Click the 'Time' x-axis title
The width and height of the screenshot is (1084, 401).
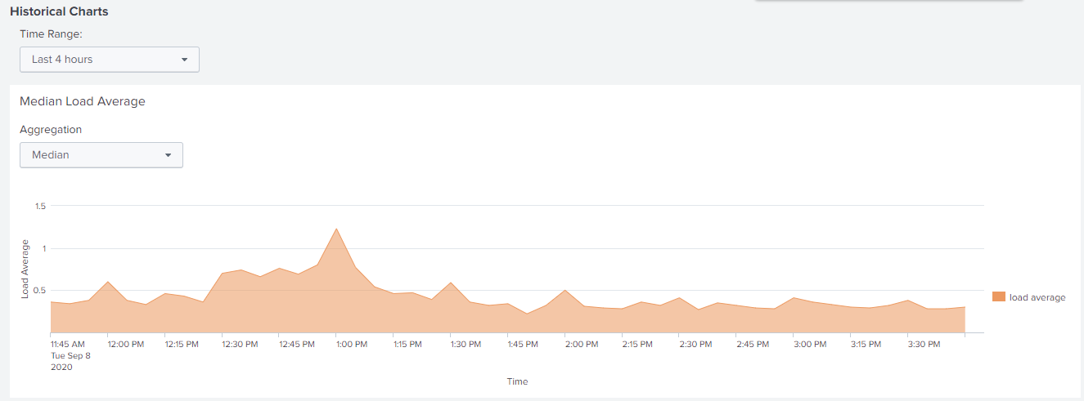tap(517, 381)
